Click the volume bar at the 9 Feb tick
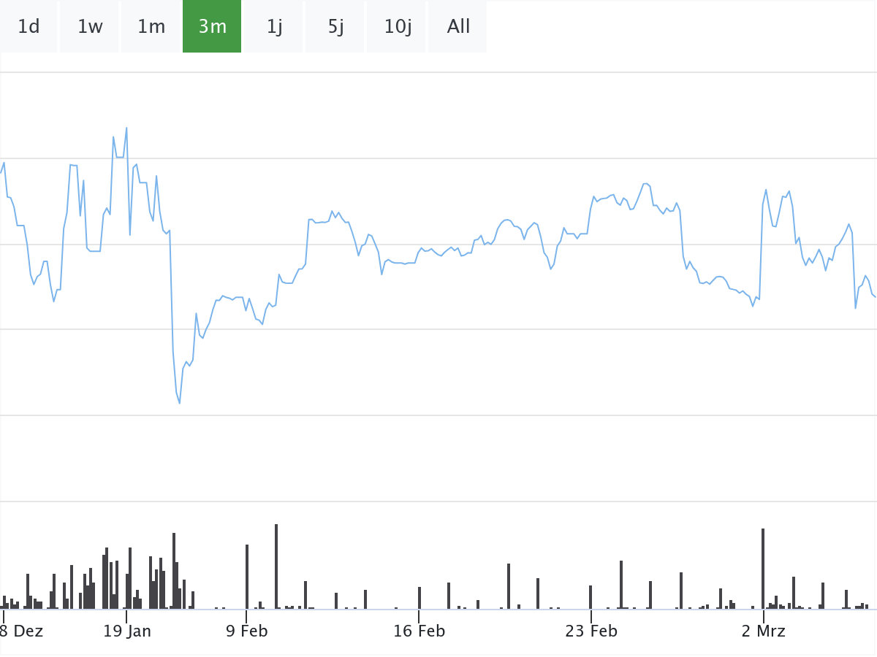 (247, 577)
